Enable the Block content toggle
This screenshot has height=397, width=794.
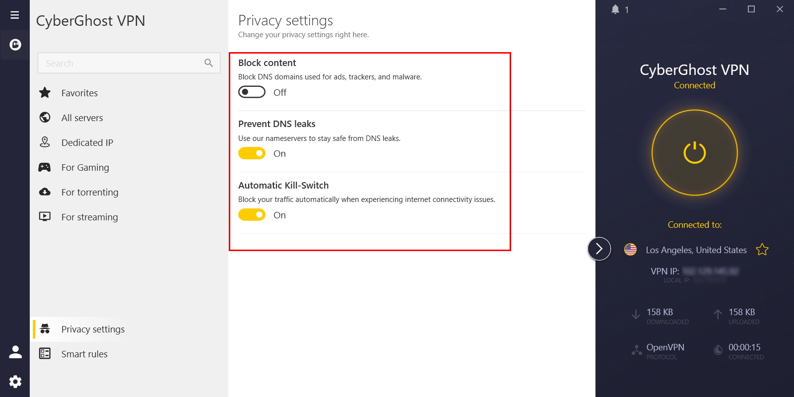point(252,92)
